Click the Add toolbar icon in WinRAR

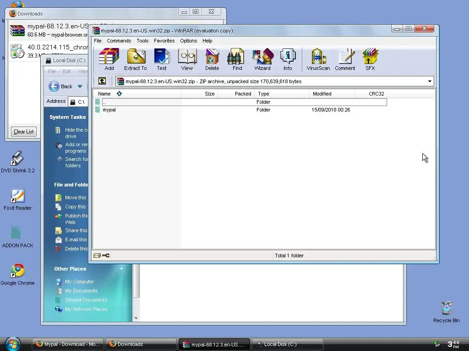point(109,59)
